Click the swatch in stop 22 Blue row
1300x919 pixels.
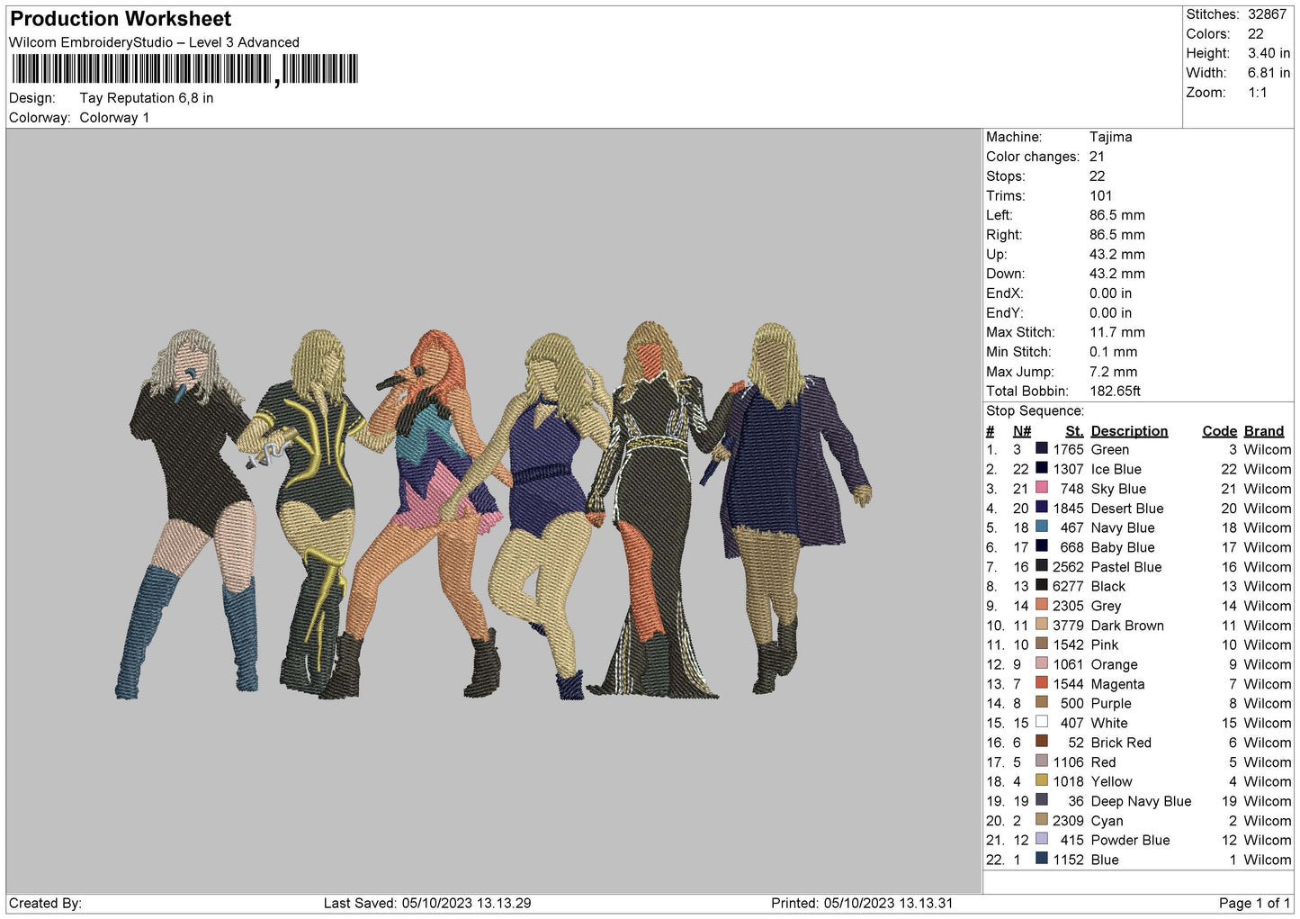(x=1041, y=858)
